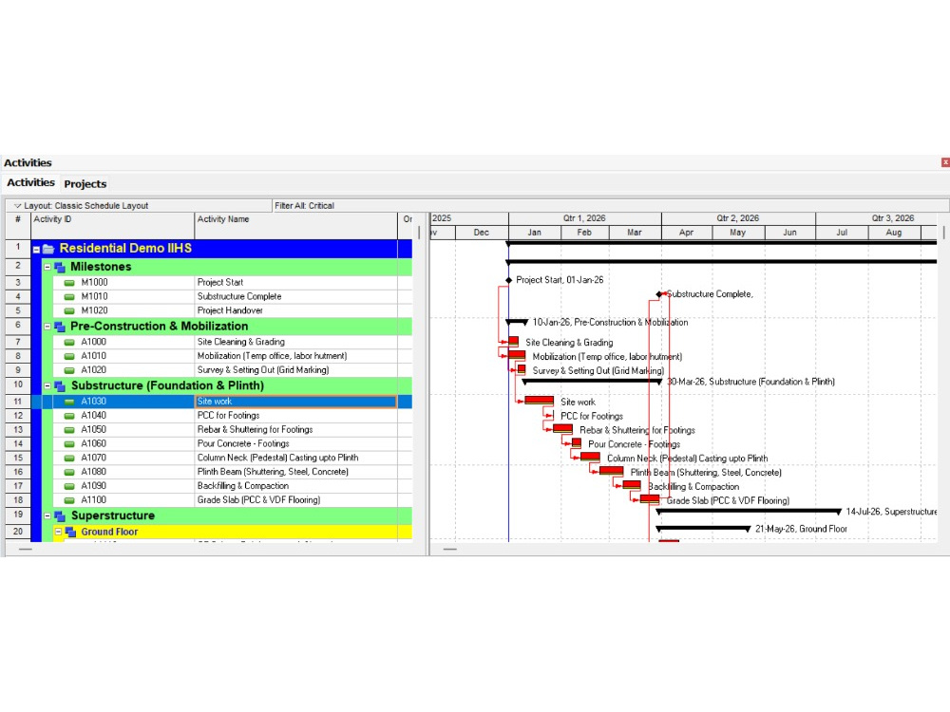Image resolution: width=950 pixels, height=712 pixels.
Task: Click the activity icon for A1010
Action: [x=69, y=356]
